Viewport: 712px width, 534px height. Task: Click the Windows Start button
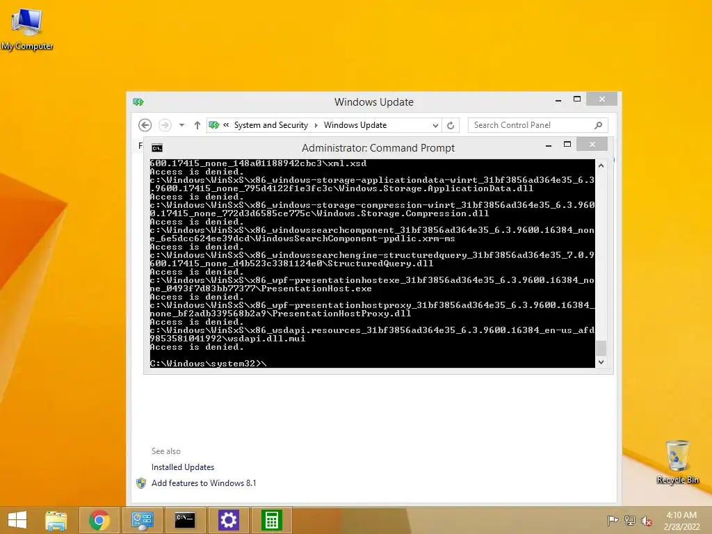pyautogui.click(x=17, y=520)
